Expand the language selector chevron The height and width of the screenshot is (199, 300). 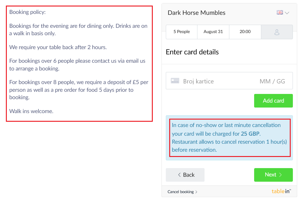point(287,13)
